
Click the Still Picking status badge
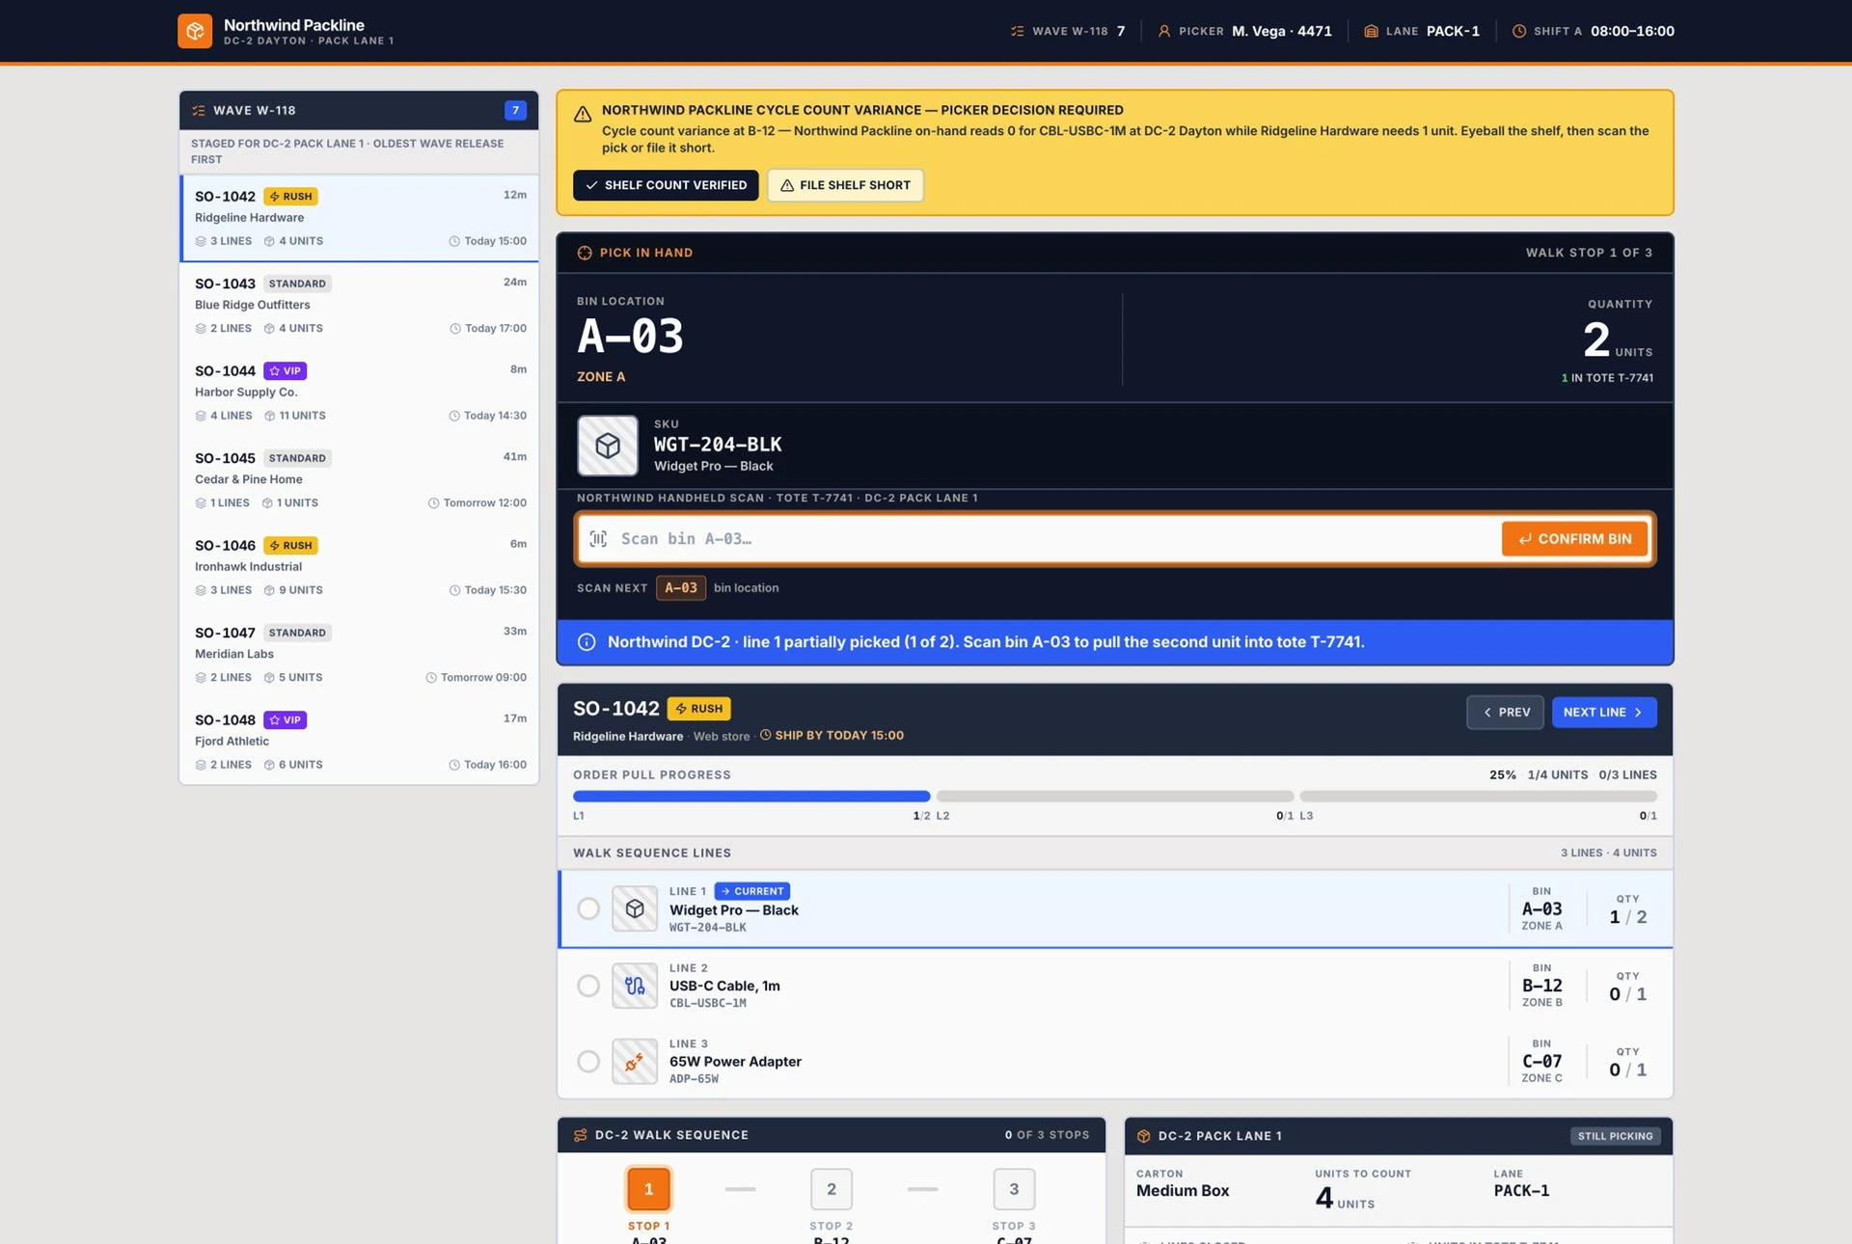click(1616, 1136)
